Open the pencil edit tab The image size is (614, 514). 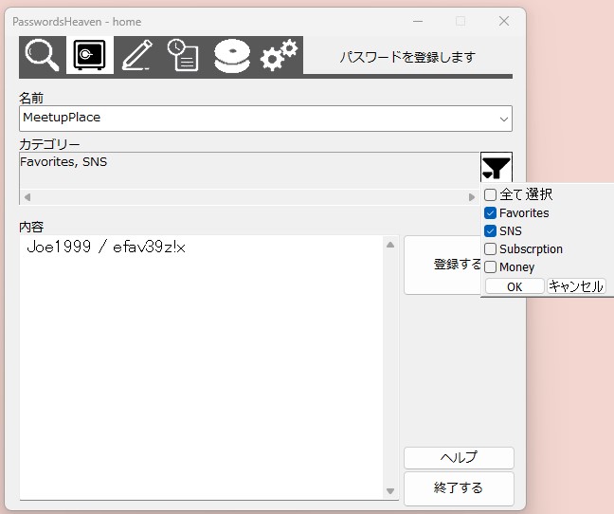pyautogui.click(x=137, y=55)
